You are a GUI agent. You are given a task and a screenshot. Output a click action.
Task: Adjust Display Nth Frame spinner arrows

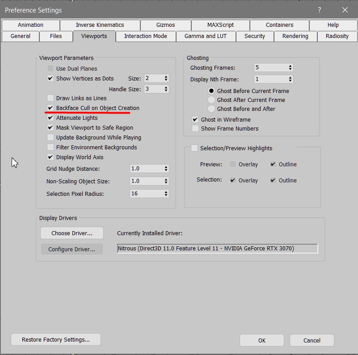click(290, 79)
